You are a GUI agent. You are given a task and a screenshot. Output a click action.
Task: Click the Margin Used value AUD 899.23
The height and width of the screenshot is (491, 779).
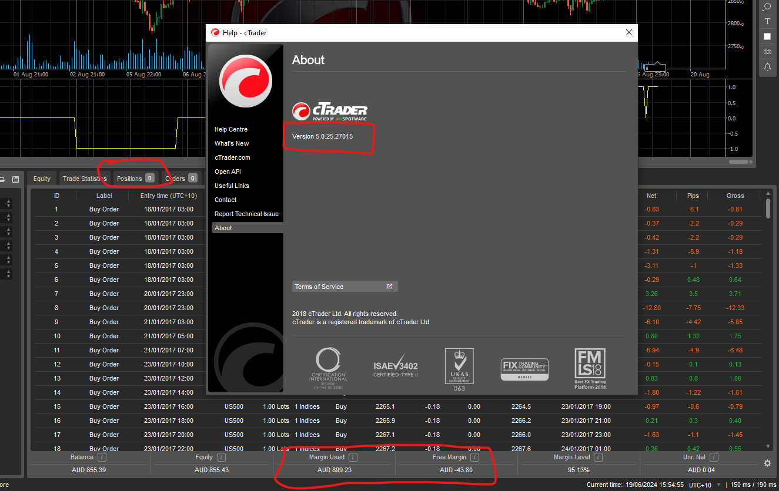click(335, 470)
